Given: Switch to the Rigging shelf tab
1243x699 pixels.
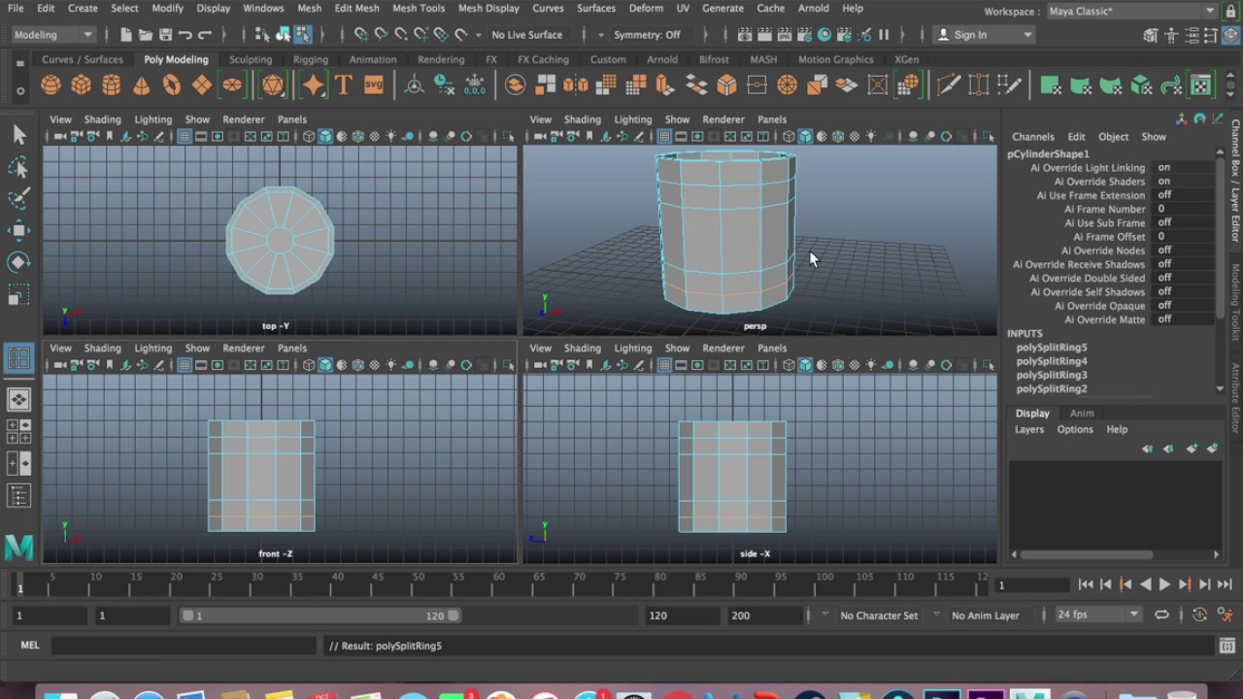Looking at the screenshot, I should [x=311, y=59].
